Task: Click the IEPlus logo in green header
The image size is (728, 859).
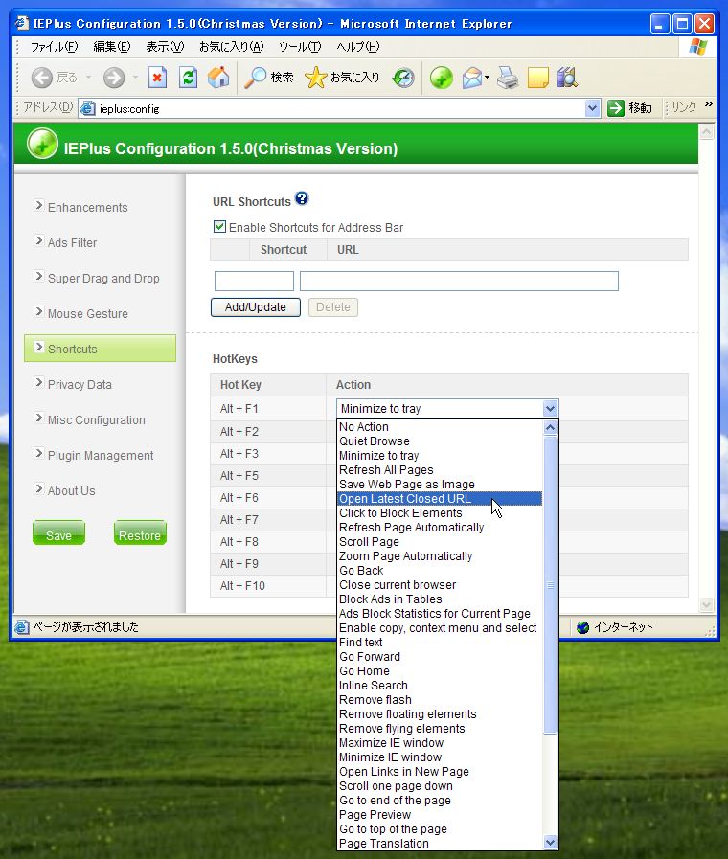Action: 42,144
